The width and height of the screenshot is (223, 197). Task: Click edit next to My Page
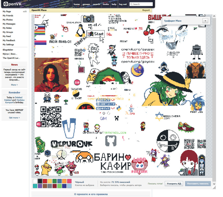pyautogui.click(x=25, y=12)
